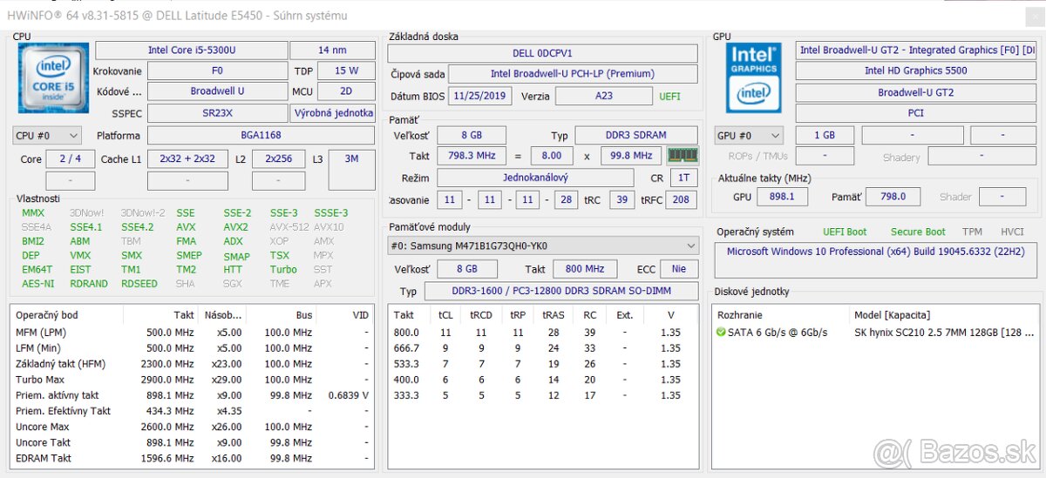Screen dimensions: 1046x478
Task: Click the green SATA drive status icon
Action: coord(721,333)
